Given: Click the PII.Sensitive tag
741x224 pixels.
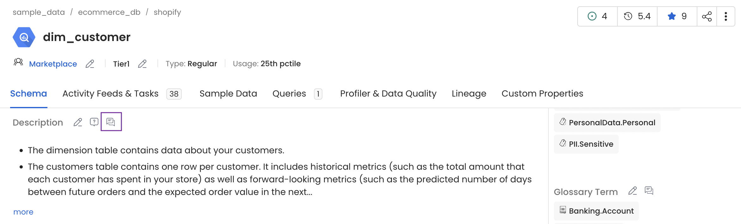Looking at the screenshot, I should coord(587,144).
